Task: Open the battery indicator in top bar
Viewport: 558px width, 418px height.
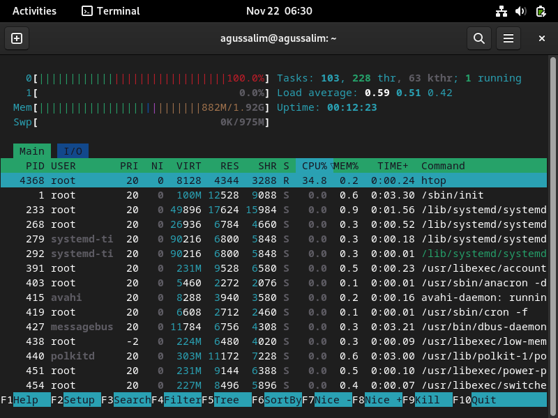Action: pyautogui.click(x=541, y=11)
